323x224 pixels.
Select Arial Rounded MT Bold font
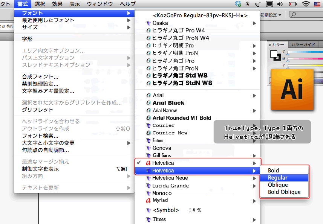pos(197,118)
